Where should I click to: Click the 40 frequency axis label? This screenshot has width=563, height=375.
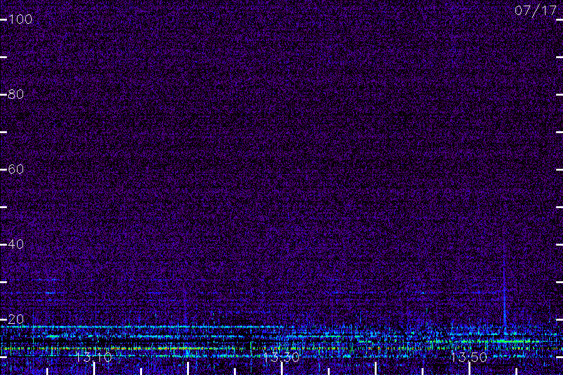pyautogui.click(x=16, y=244)
